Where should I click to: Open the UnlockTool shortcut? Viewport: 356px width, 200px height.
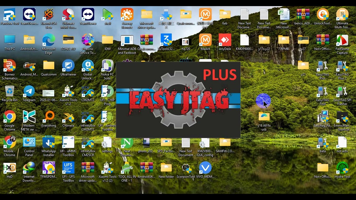coord(323,17)
